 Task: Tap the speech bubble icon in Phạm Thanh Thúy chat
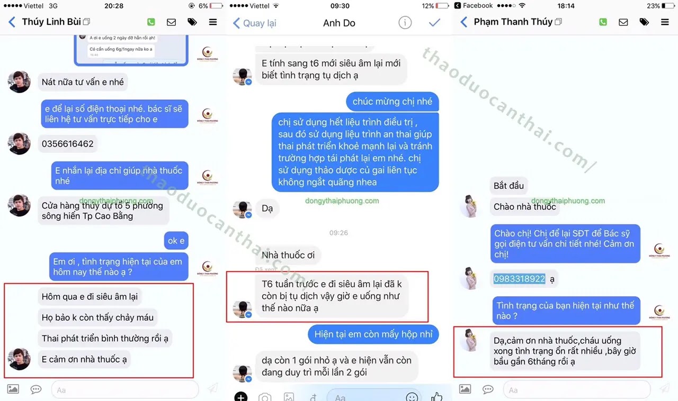click(x=488, y=389)
